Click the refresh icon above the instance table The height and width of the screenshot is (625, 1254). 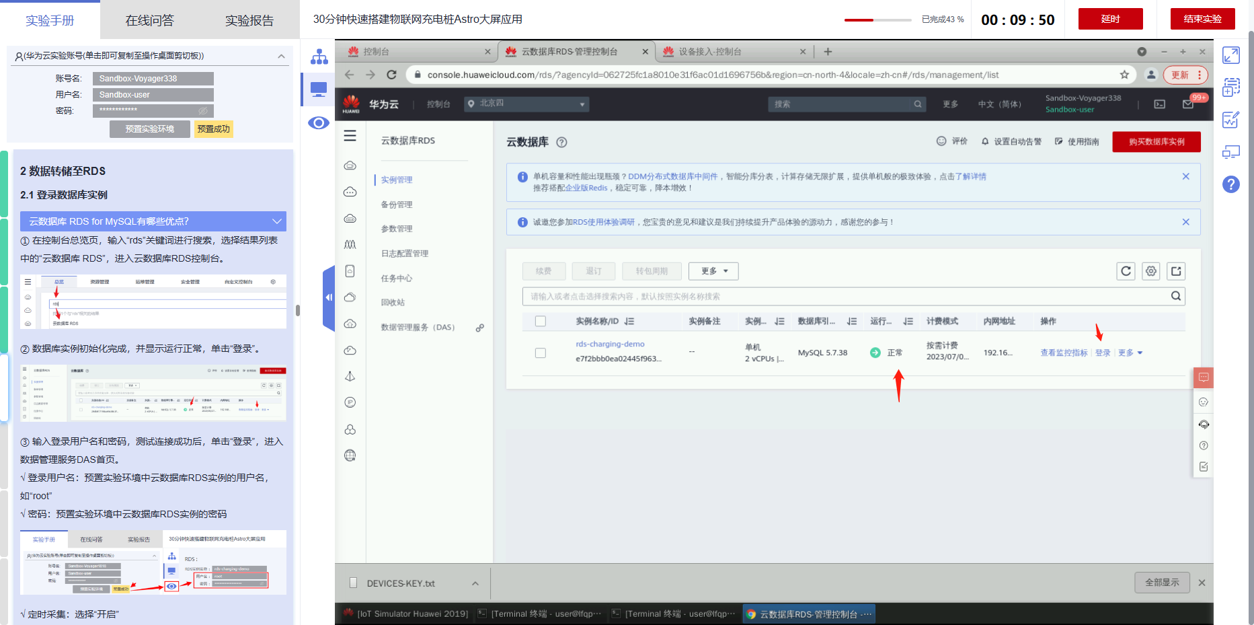pos(1126,271)
